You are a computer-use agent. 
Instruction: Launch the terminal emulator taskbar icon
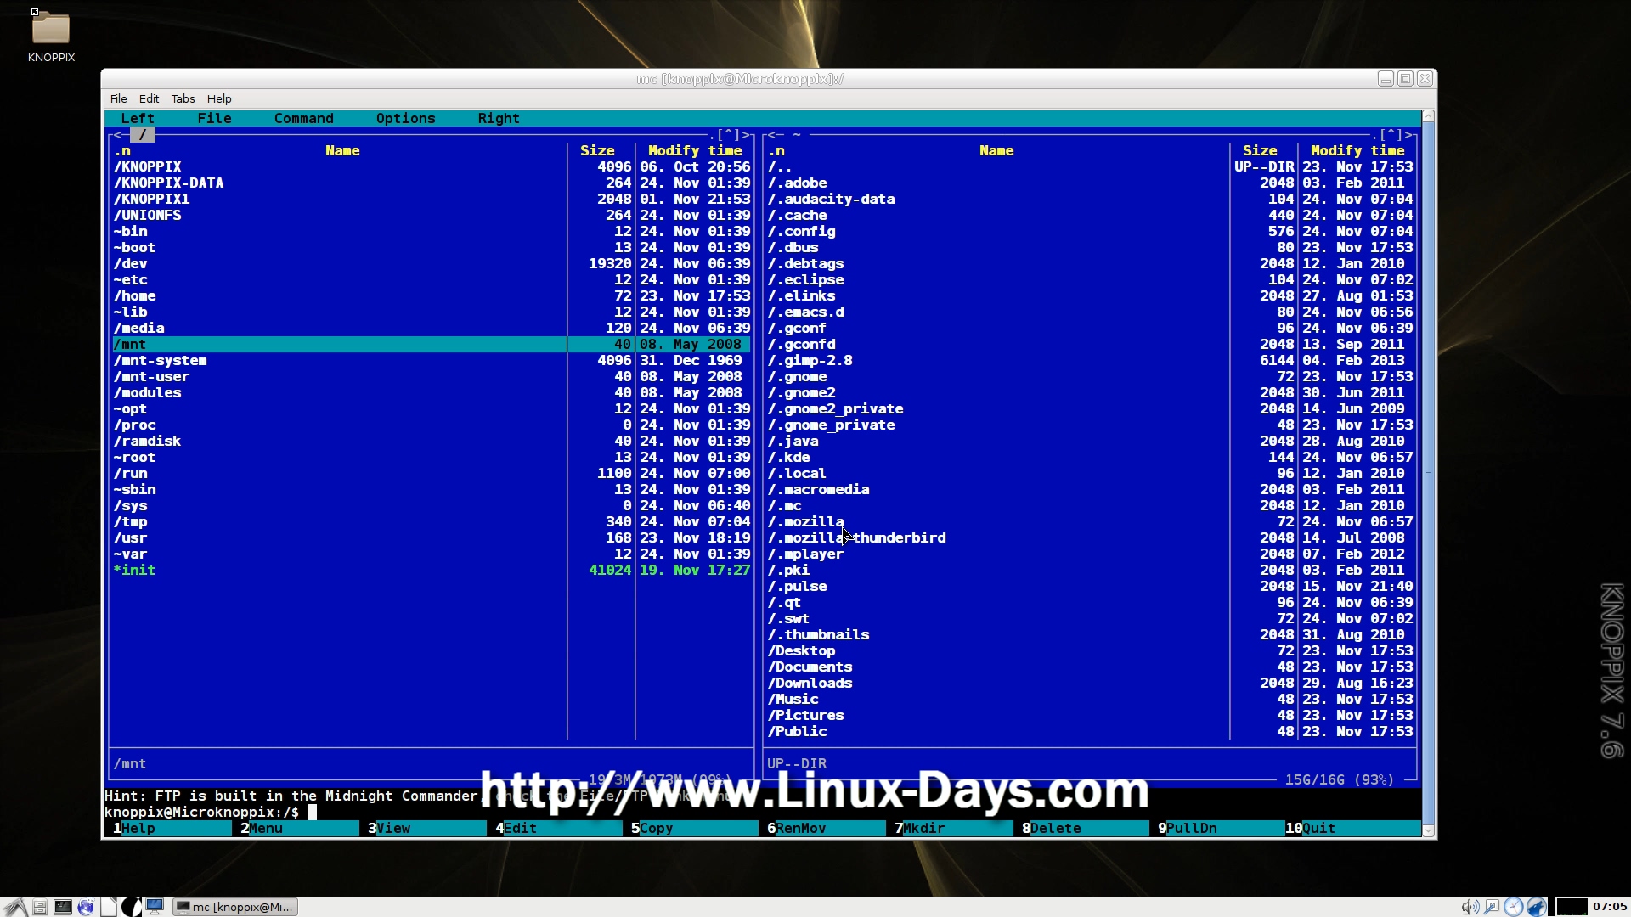pos(63,907)
